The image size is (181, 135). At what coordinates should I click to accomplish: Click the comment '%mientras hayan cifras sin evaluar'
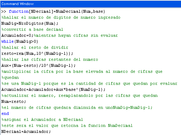point(76,35)
